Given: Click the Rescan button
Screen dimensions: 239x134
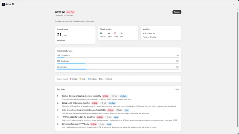Looking at the screenshot, I should [x=177, y=12].
